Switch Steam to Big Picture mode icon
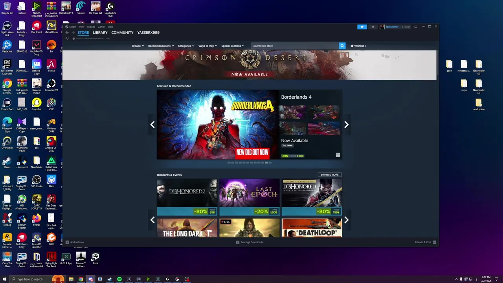Screen dimensions: 503x283 [x=416, y=27]
